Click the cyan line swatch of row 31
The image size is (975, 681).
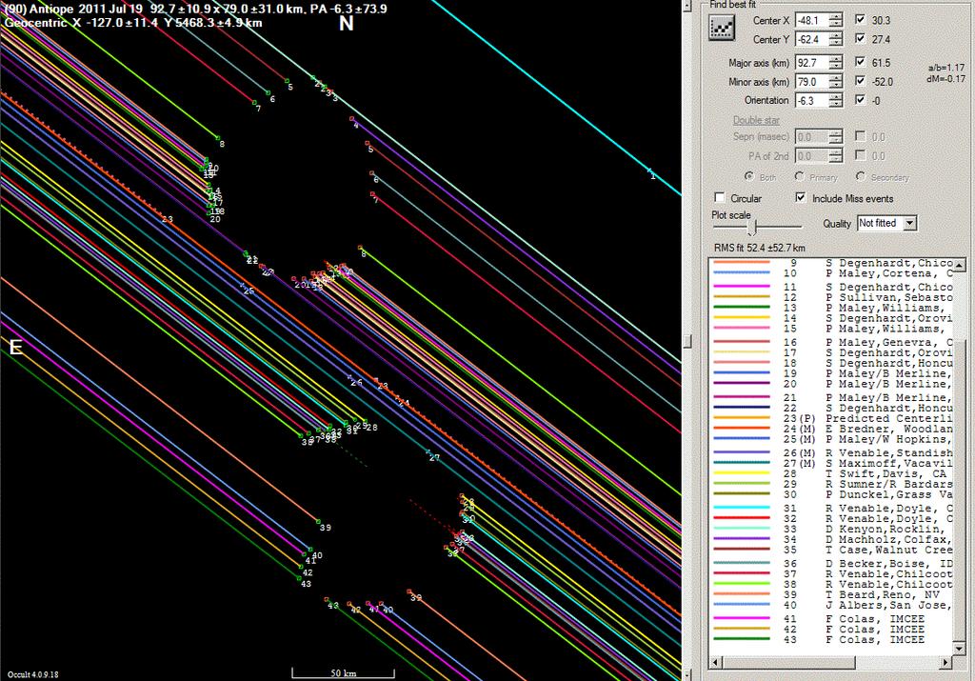[x=741, y=509]
